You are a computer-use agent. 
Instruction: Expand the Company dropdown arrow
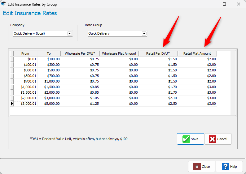[x=69, y=33]
